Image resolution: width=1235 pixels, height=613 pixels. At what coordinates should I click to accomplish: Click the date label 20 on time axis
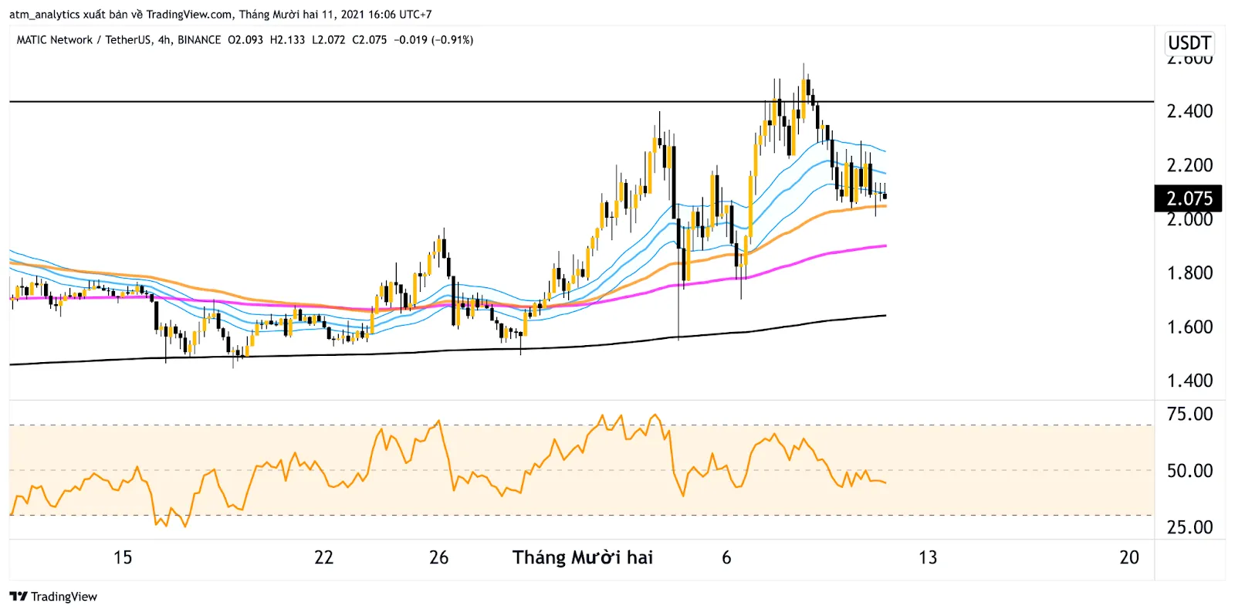click(1129, 557)
